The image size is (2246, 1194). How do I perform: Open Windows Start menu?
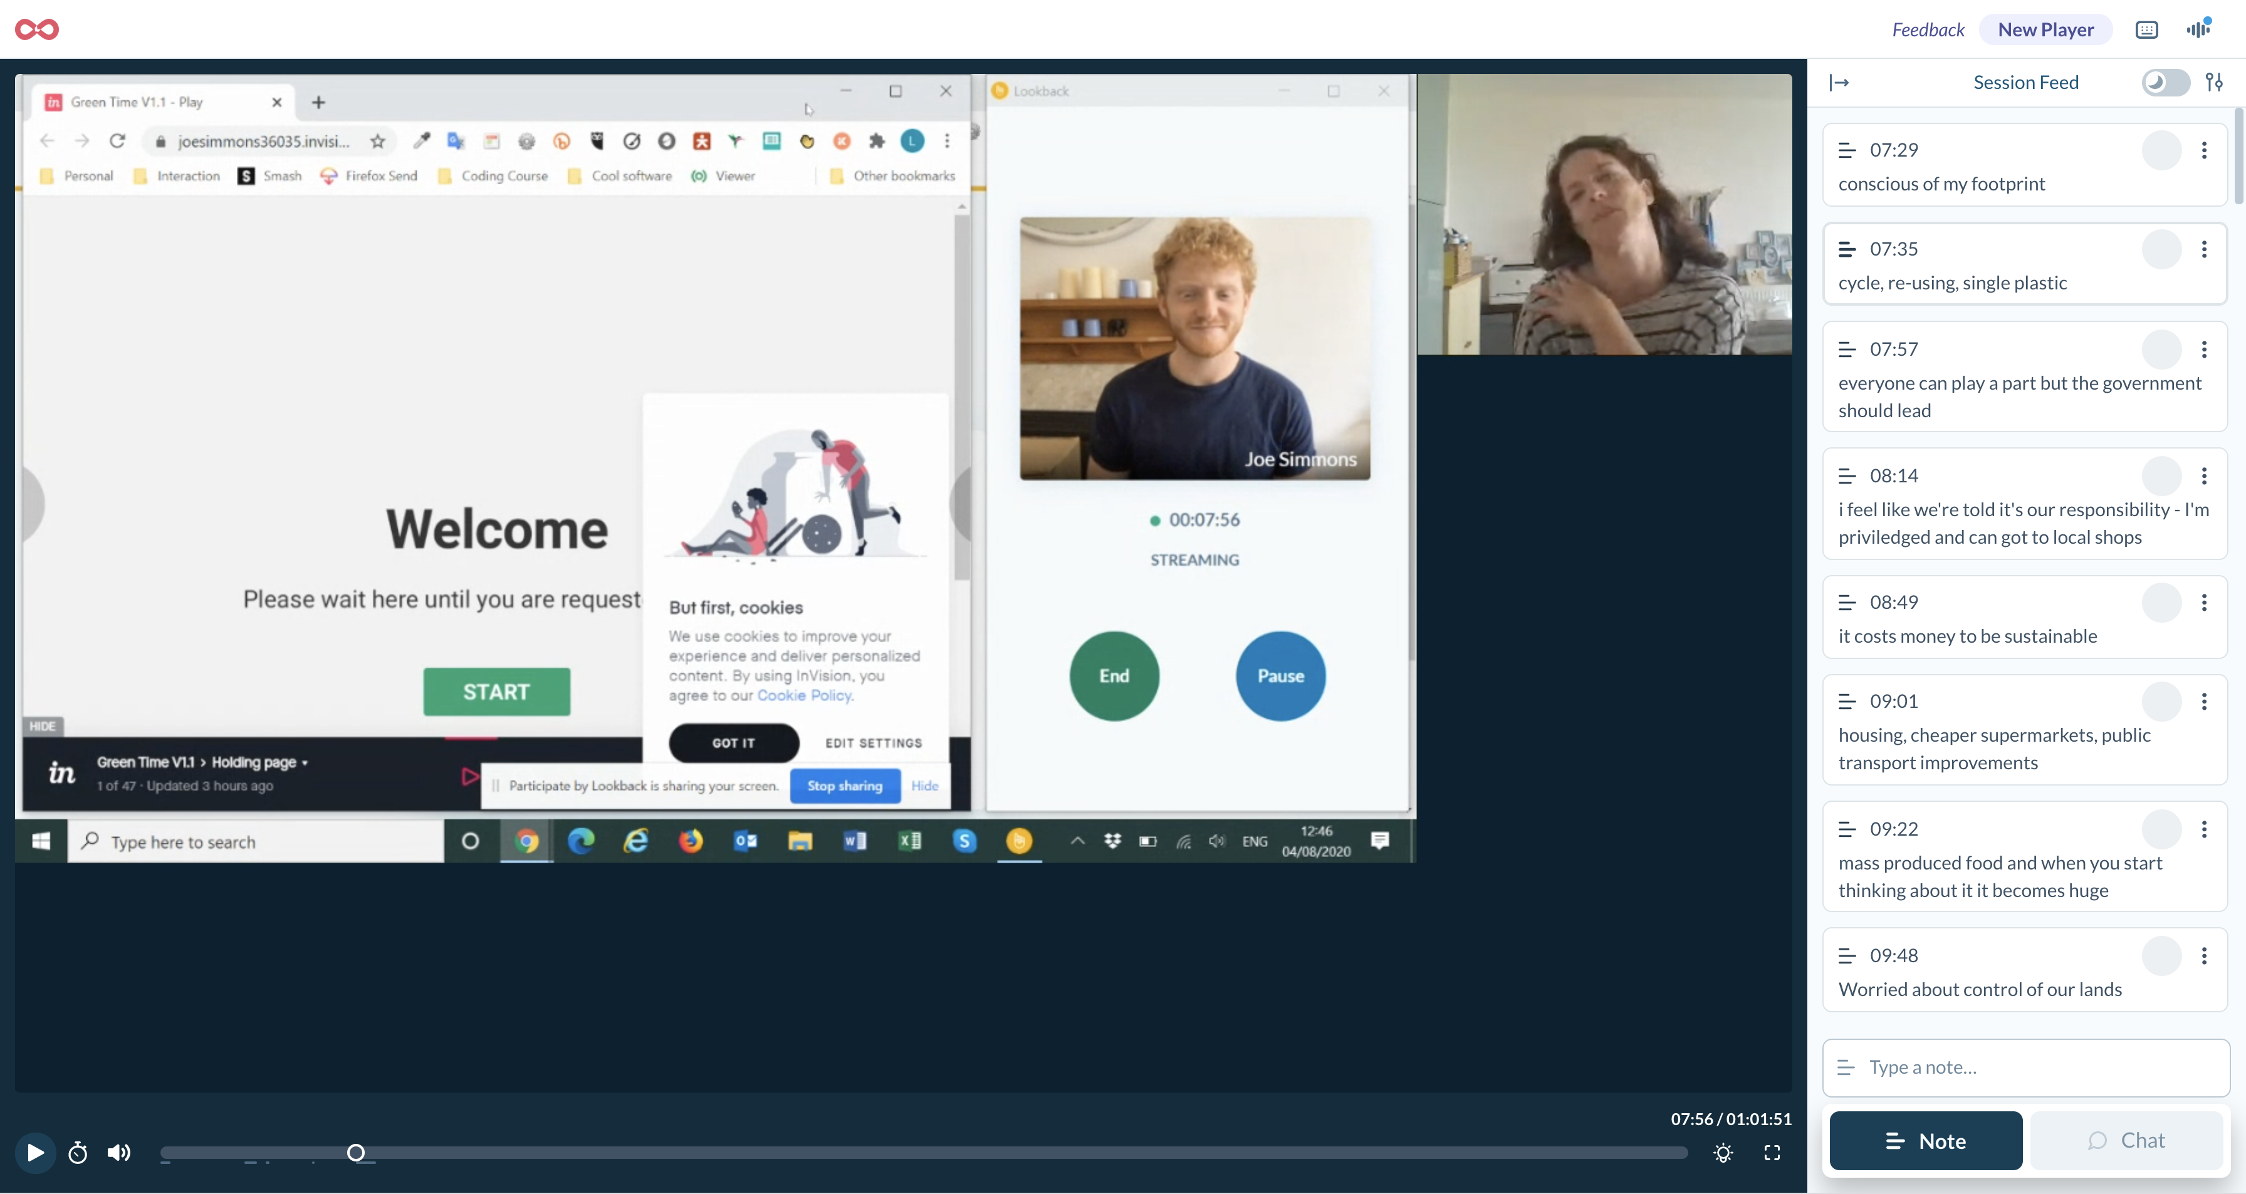[41, 841]
